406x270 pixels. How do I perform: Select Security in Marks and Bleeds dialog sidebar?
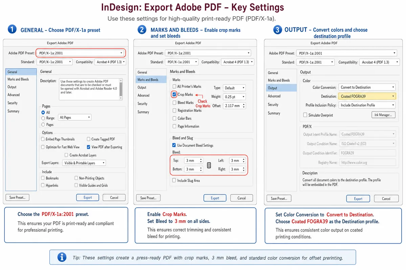point(151,104)
